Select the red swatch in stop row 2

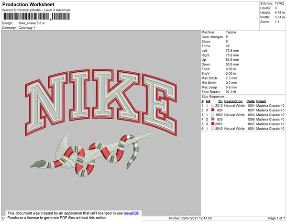213,110
